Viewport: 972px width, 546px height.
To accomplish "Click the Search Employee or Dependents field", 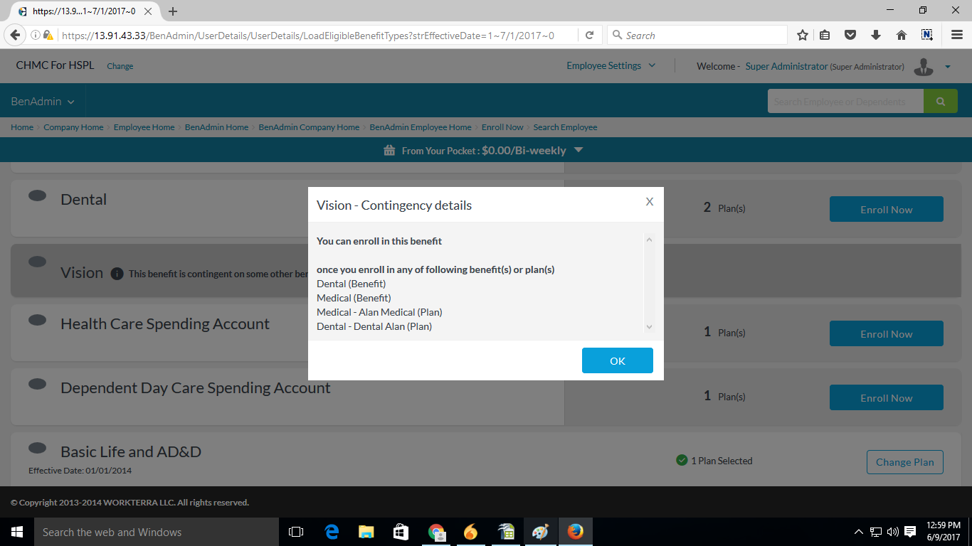I will pos(845,102).
